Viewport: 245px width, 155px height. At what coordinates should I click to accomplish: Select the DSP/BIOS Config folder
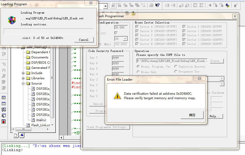[38, 63]
